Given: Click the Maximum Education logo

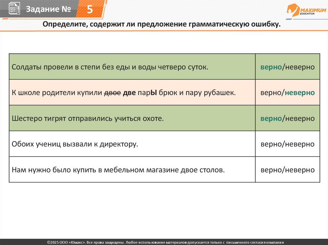Looking at the screenshot, I should point(306,10).
